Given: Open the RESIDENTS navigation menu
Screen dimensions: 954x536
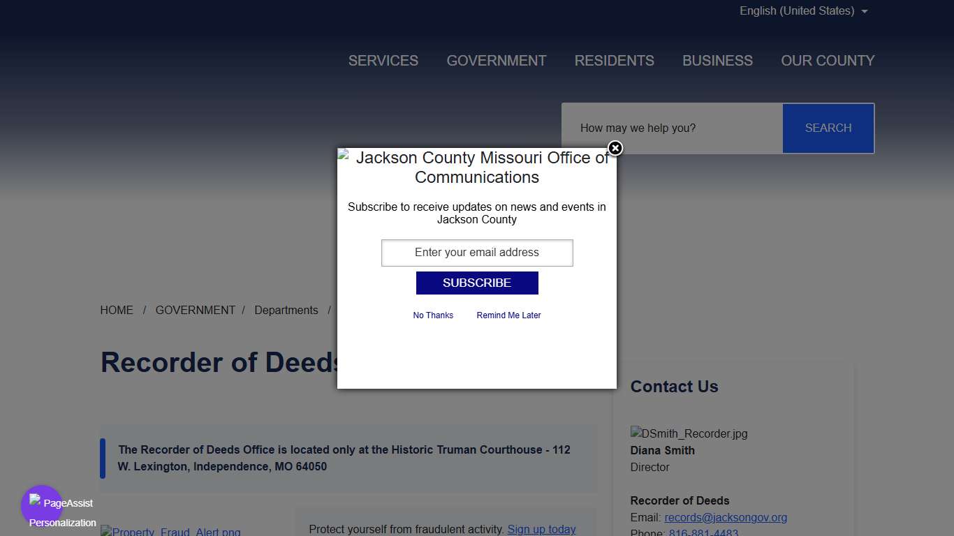Looking at the screenshot, I should tap(614, 61).
